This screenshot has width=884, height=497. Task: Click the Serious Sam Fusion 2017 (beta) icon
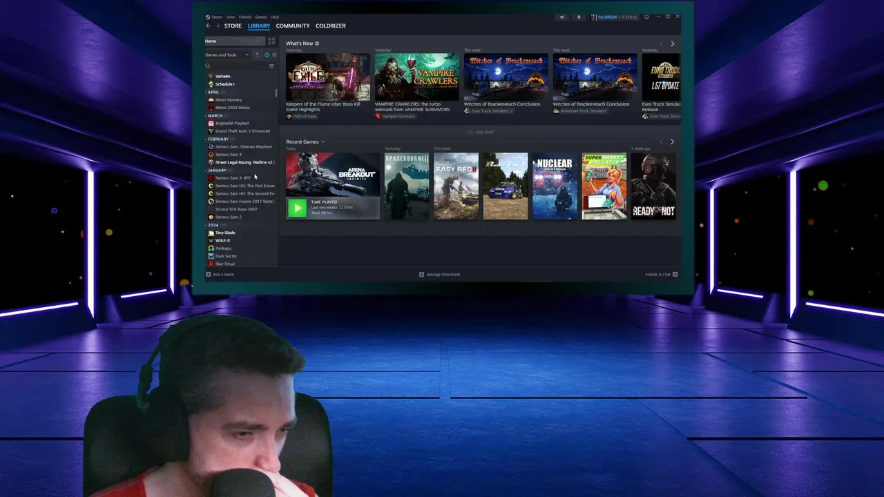[x=211, y=202]
